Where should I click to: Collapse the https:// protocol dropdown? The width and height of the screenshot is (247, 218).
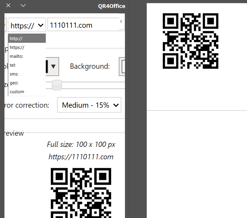coord(27,25)
